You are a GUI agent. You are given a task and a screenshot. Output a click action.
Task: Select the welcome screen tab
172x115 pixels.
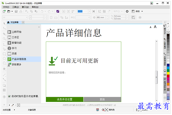point(14,22)
